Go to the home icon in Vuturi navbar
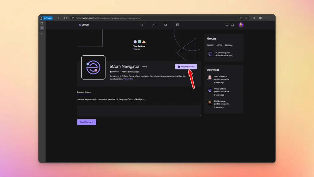This screenshot has width=314, height=177. tap(142, 25)
